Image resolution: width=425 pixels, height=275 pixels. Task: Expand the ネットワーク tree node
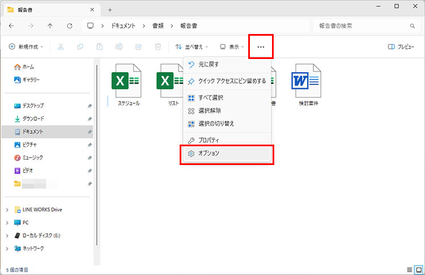tap(7, 248)
